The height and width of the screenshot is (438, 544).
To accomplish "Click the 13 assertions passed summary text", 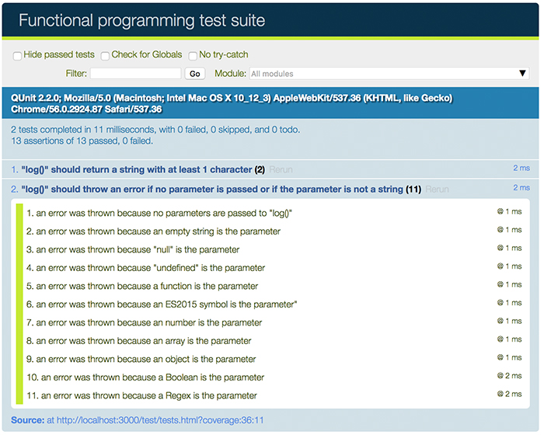I will pos(82,141).
